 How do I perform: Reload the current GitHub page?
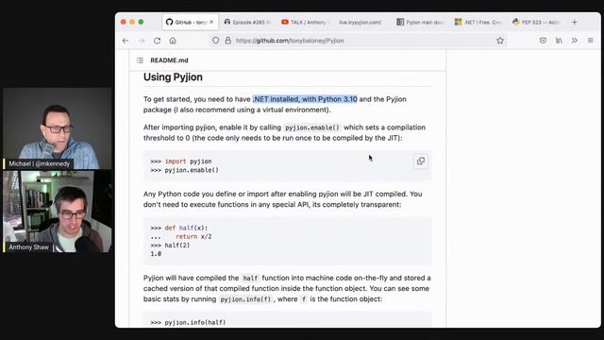(x=158, y=41)
